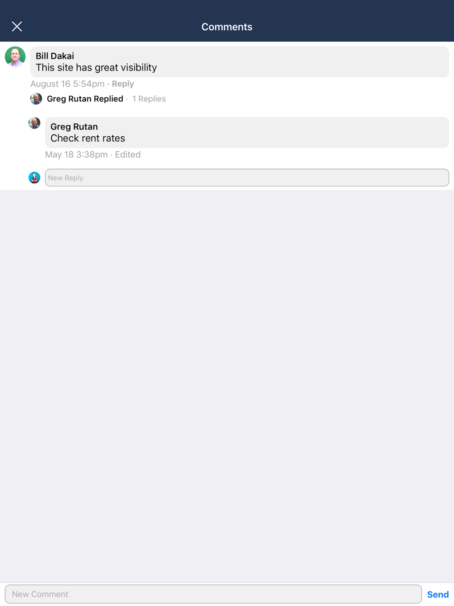The height and width of the screenshot is (606, 454).
Task: Click Reply under Bill Dakai's comment
Action: (123, 84)
